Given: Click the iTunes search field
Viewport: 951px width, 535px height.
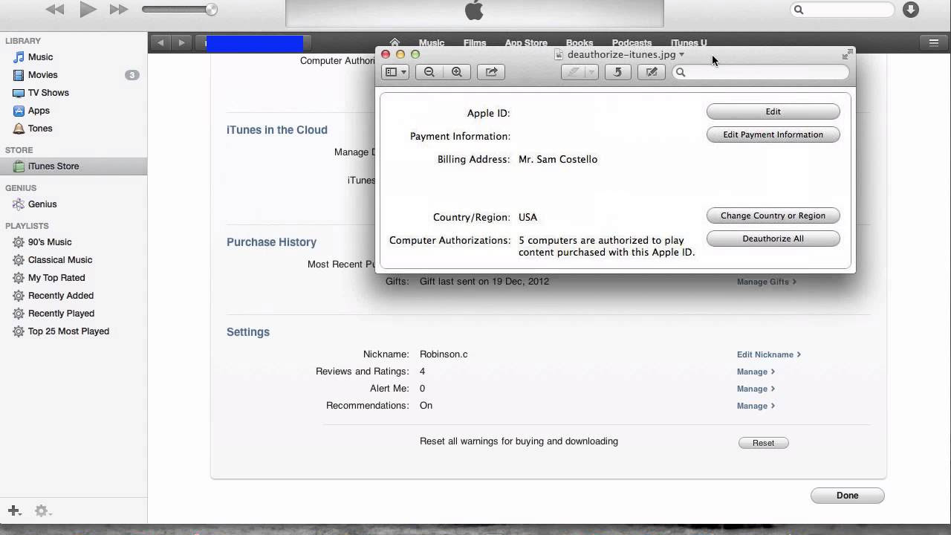Looking at the screenshot, I should point(843,10).
